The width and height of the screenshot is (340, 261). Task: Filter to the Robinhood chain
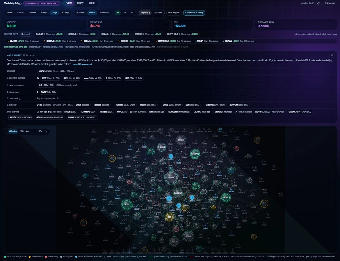104,13
